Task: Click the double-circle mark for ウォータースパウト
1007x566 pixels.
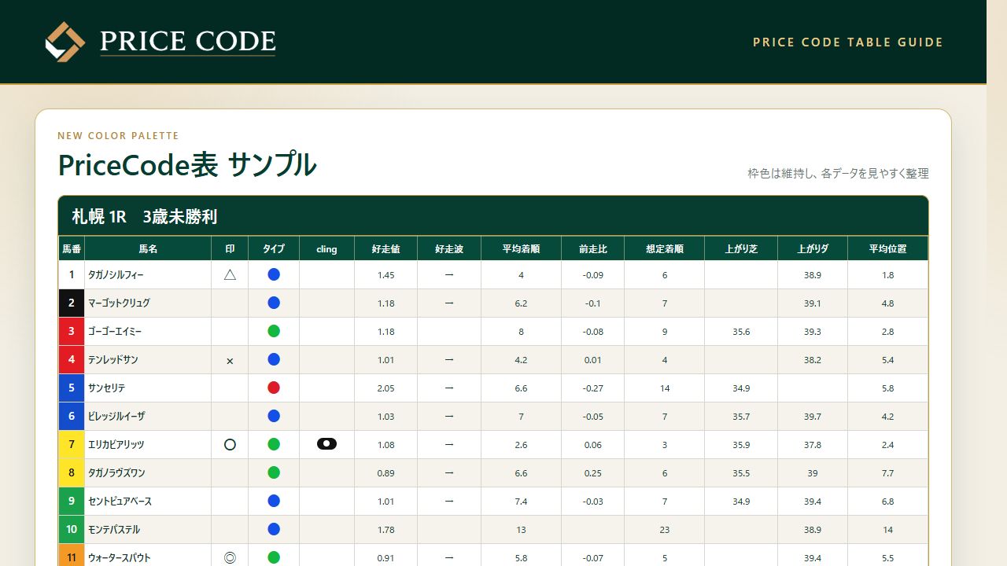Action: coord(230,557)
